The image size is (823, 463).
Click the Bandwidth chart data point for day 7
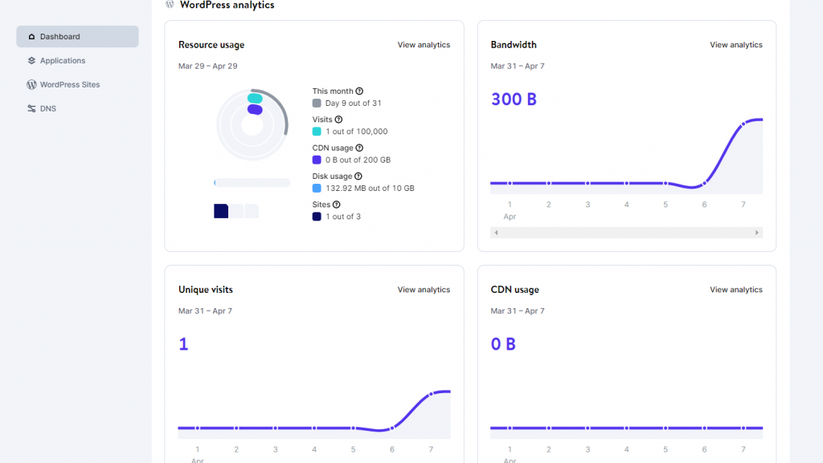point(743,124)
